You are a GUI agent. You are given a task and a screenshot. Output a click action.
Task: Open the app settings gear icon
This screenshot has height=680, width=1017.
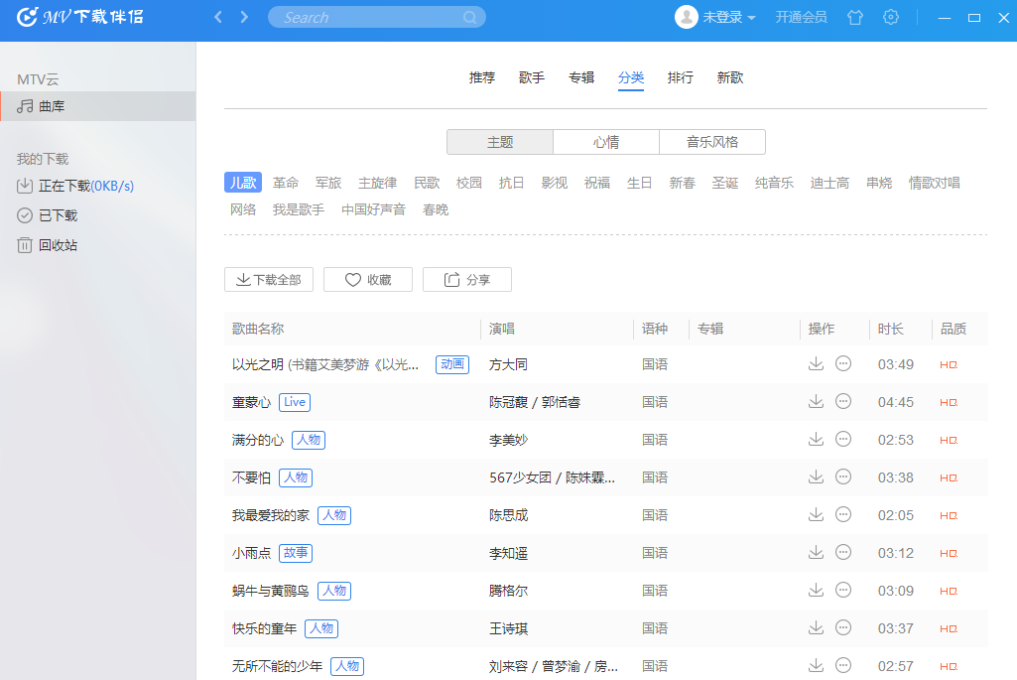tap(890, 17)
